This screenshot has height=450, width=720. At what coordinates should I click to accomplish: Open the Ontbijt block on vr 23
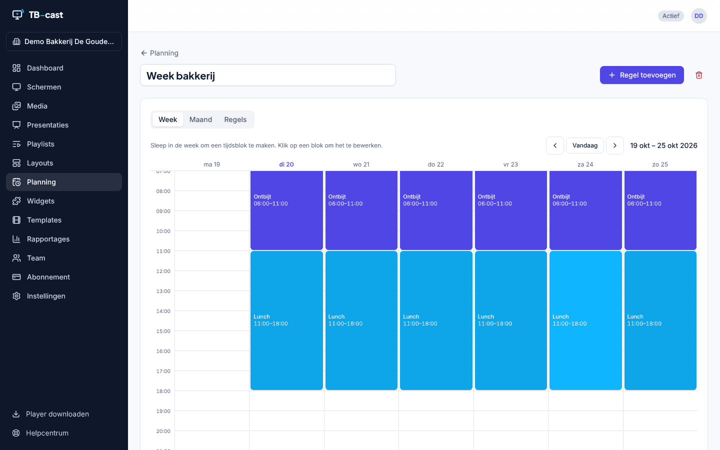point(511,210)
